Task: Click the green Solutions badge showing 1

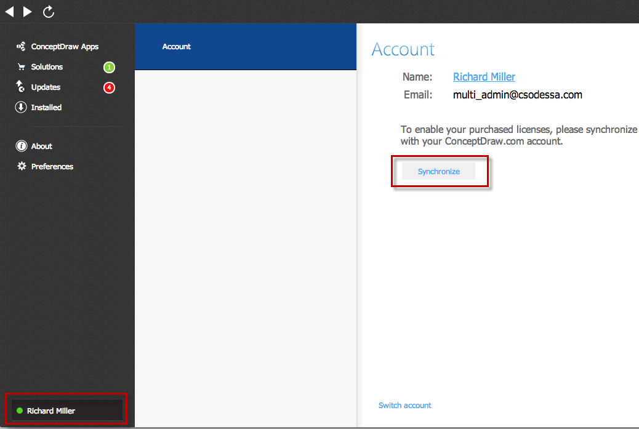Action: click(x=109, y=67)
